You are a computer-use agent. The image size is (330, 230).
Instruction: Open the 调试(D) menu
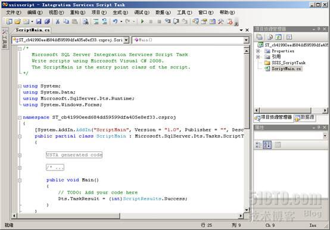(142, 13)
